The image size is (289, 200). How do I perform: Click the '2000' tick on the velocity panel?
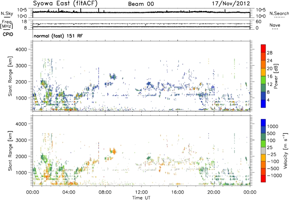click(x=21, y=156)
